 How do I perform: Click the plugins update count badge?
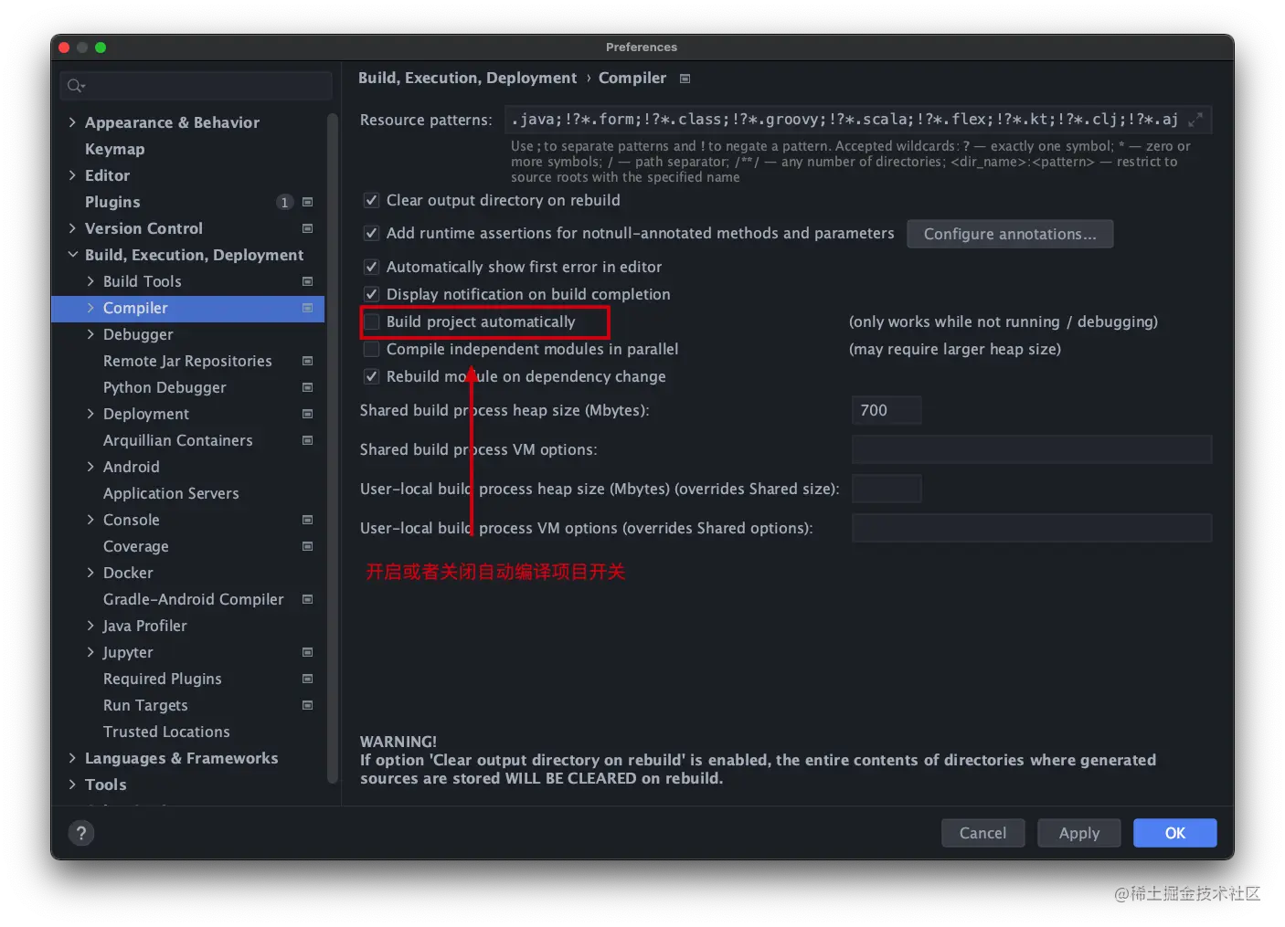[x=284, y=202]
